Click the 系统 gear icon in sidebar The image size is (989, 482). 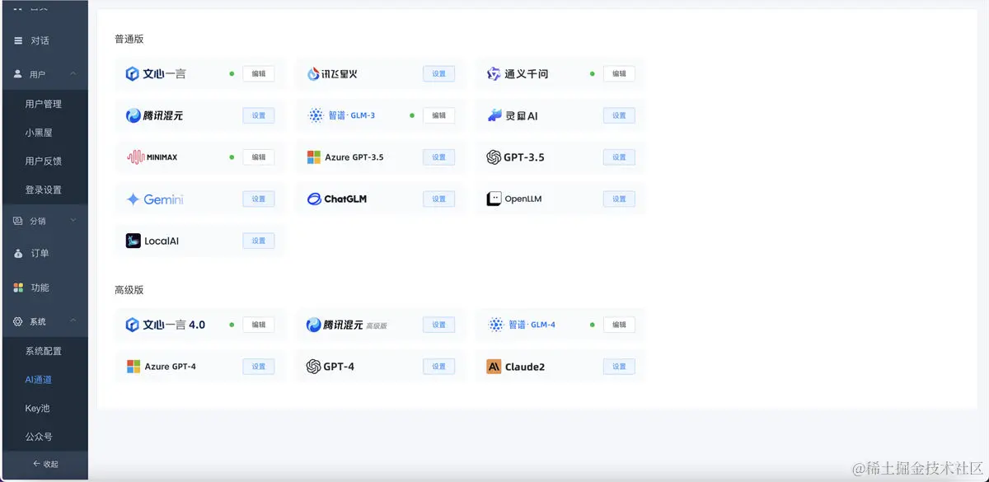click(18, 321)
